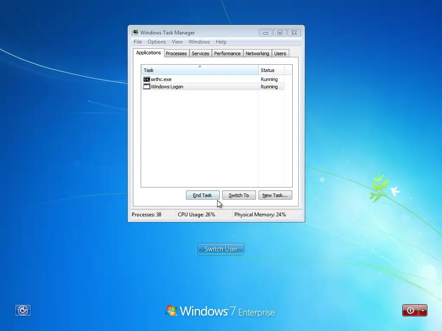Viewport: 442px width, 331px height.
Task: Expand the shutdown options arrow
Action: click(423, 310)
